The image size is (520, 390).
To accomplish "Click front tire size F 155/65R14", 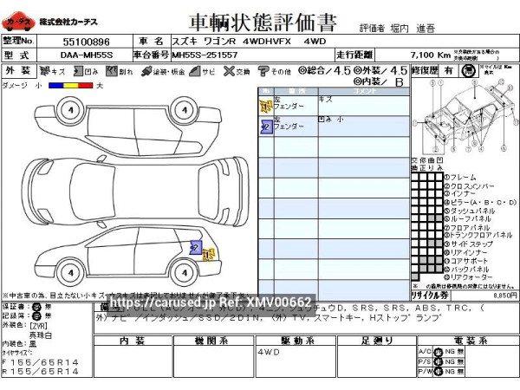I will tap(41, 362).
